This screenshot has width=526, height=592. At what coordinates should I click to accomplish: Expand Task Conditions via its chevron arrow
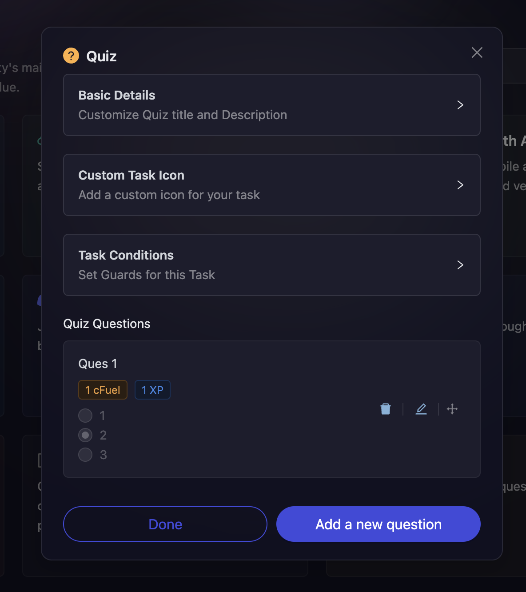(460, 265)
